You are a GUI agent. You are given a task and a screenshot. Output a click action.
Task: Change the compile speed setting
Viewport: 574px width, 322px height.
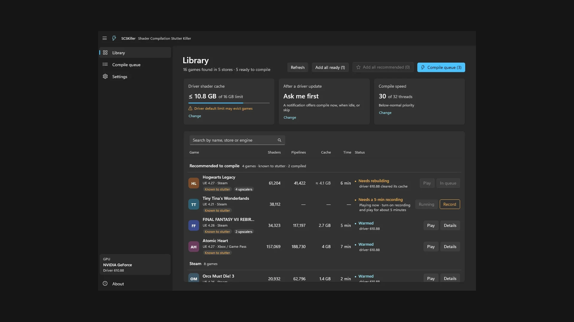click(x=385, y=113)
